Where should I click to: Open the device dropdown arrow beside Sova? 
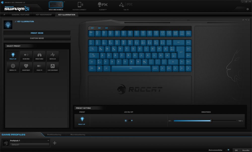tap(64, 2)
